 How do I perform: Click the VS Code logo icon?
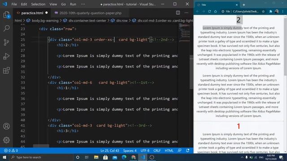click(5, 4)
